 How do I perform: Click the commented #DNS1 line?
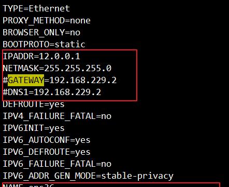(x=52, y=92)
